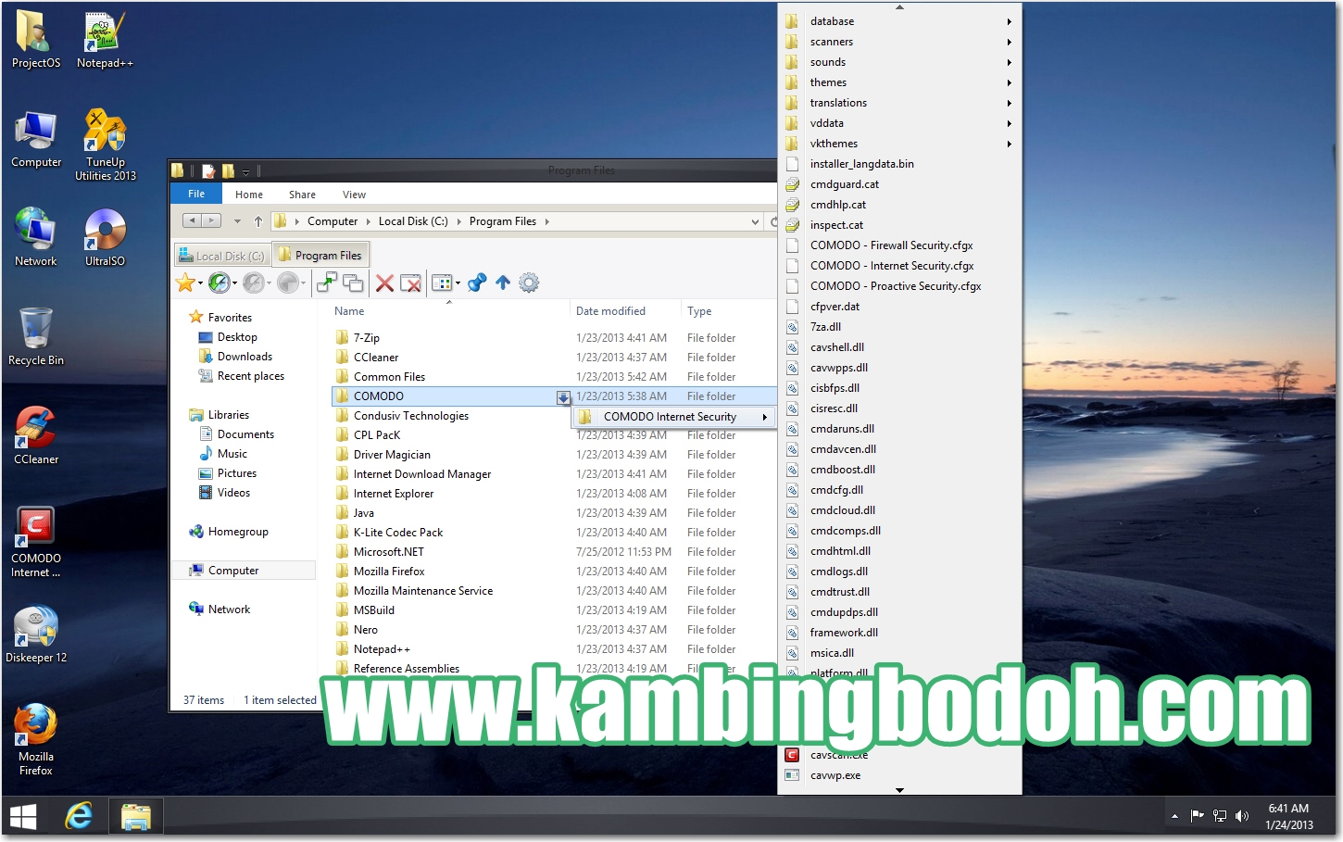Select the Program Files tab
The image size is (1343, 842).
[x=320, y=255]
